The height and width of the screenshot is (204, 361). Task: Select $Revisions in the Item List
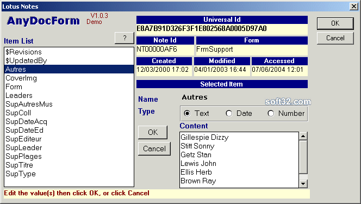(x=69, y=52)
